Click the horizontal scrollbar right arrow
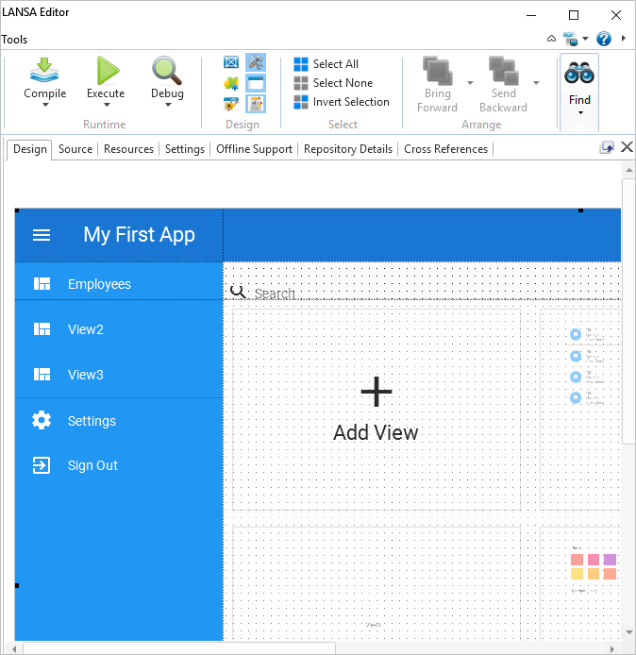 611,648
